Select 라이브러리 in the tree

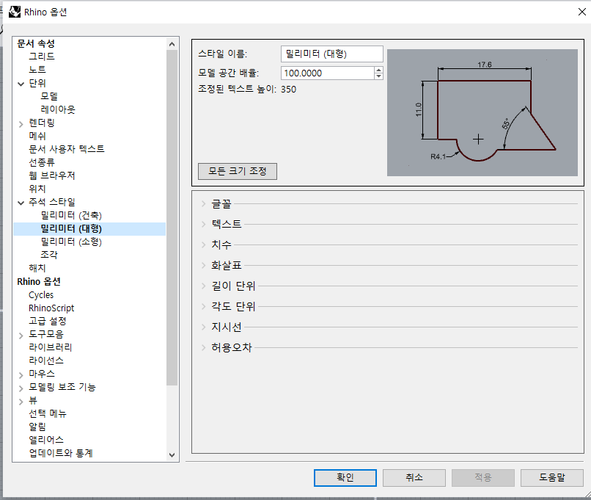[51, 347]
